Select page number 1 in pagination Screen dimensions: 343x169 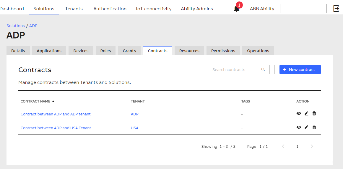[x=297, y=147]
